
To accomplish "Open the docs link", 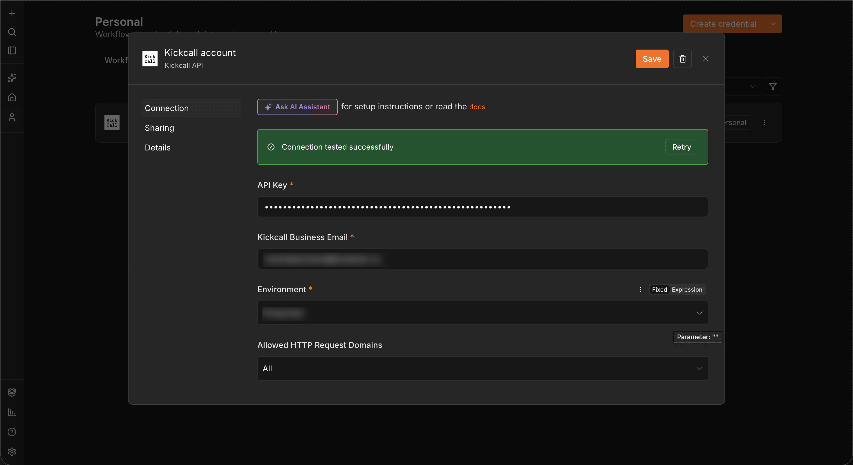I will click(x=477, y=107).
